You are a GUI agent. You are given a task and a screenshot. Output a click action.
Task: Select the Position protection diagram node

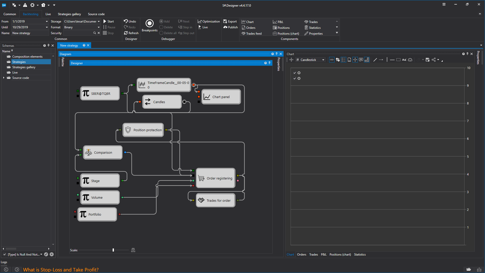[x=143, y=130]
